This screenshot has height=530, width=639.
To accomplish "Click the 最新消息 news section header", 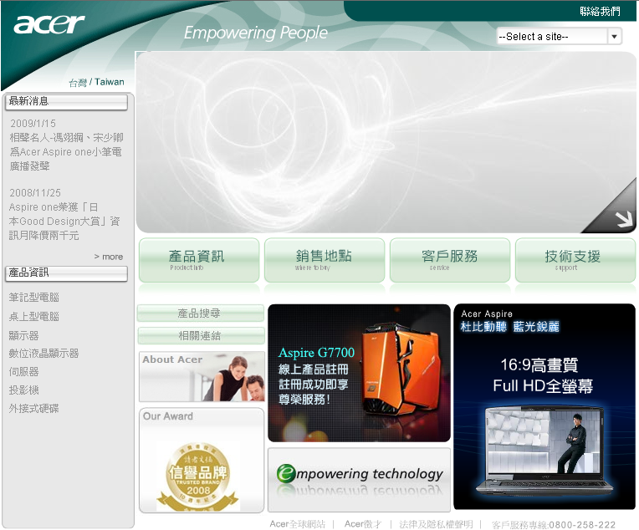I will coord(66,102).
